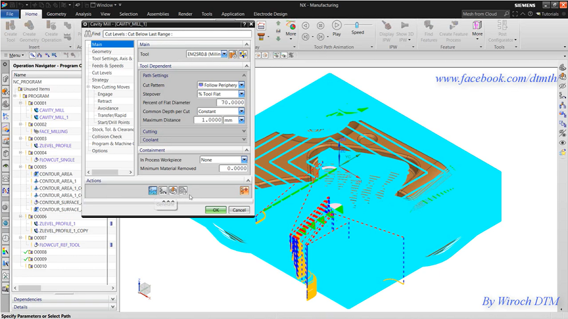Open the Electrode Design tab

270,14
